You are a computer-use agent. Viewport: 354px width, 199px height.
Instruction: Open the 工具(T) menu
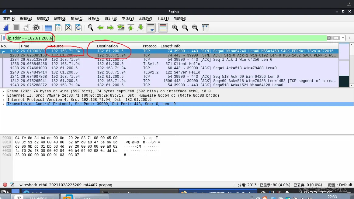click(x=163, y=19)
